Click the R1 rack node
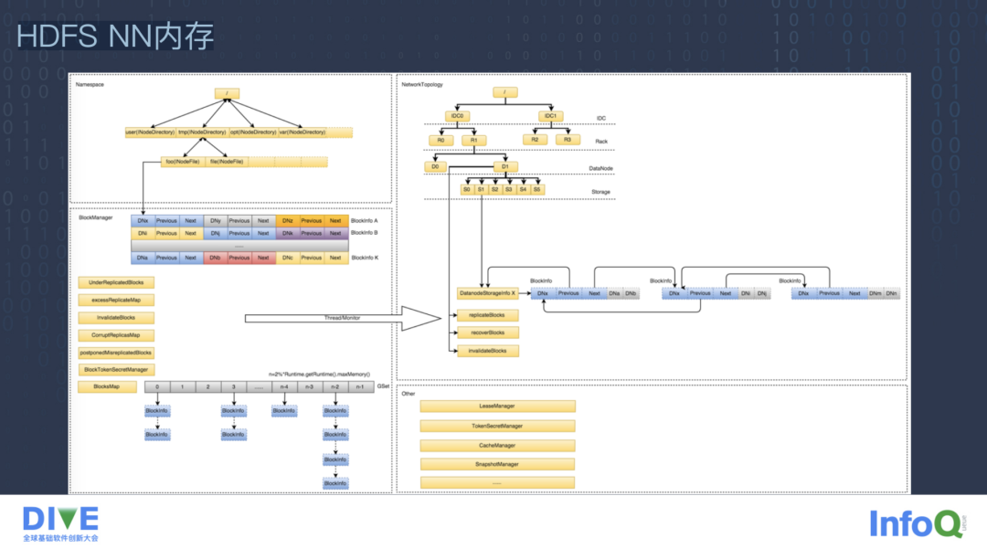 [474, 141]
